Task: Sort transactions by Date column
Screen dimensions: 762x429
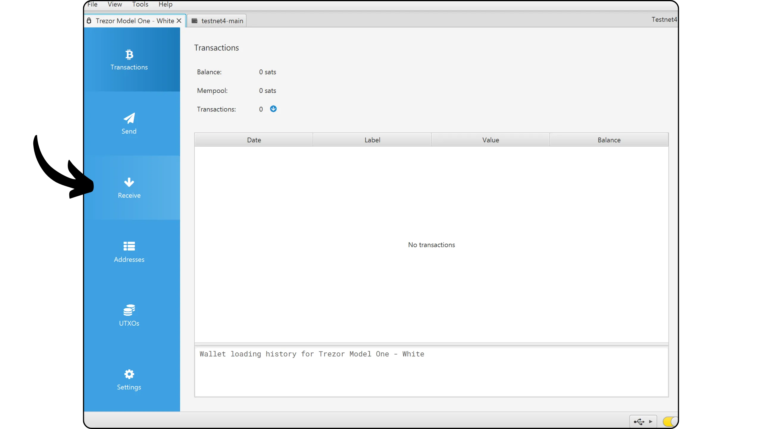Action: [x=254, y=140]
